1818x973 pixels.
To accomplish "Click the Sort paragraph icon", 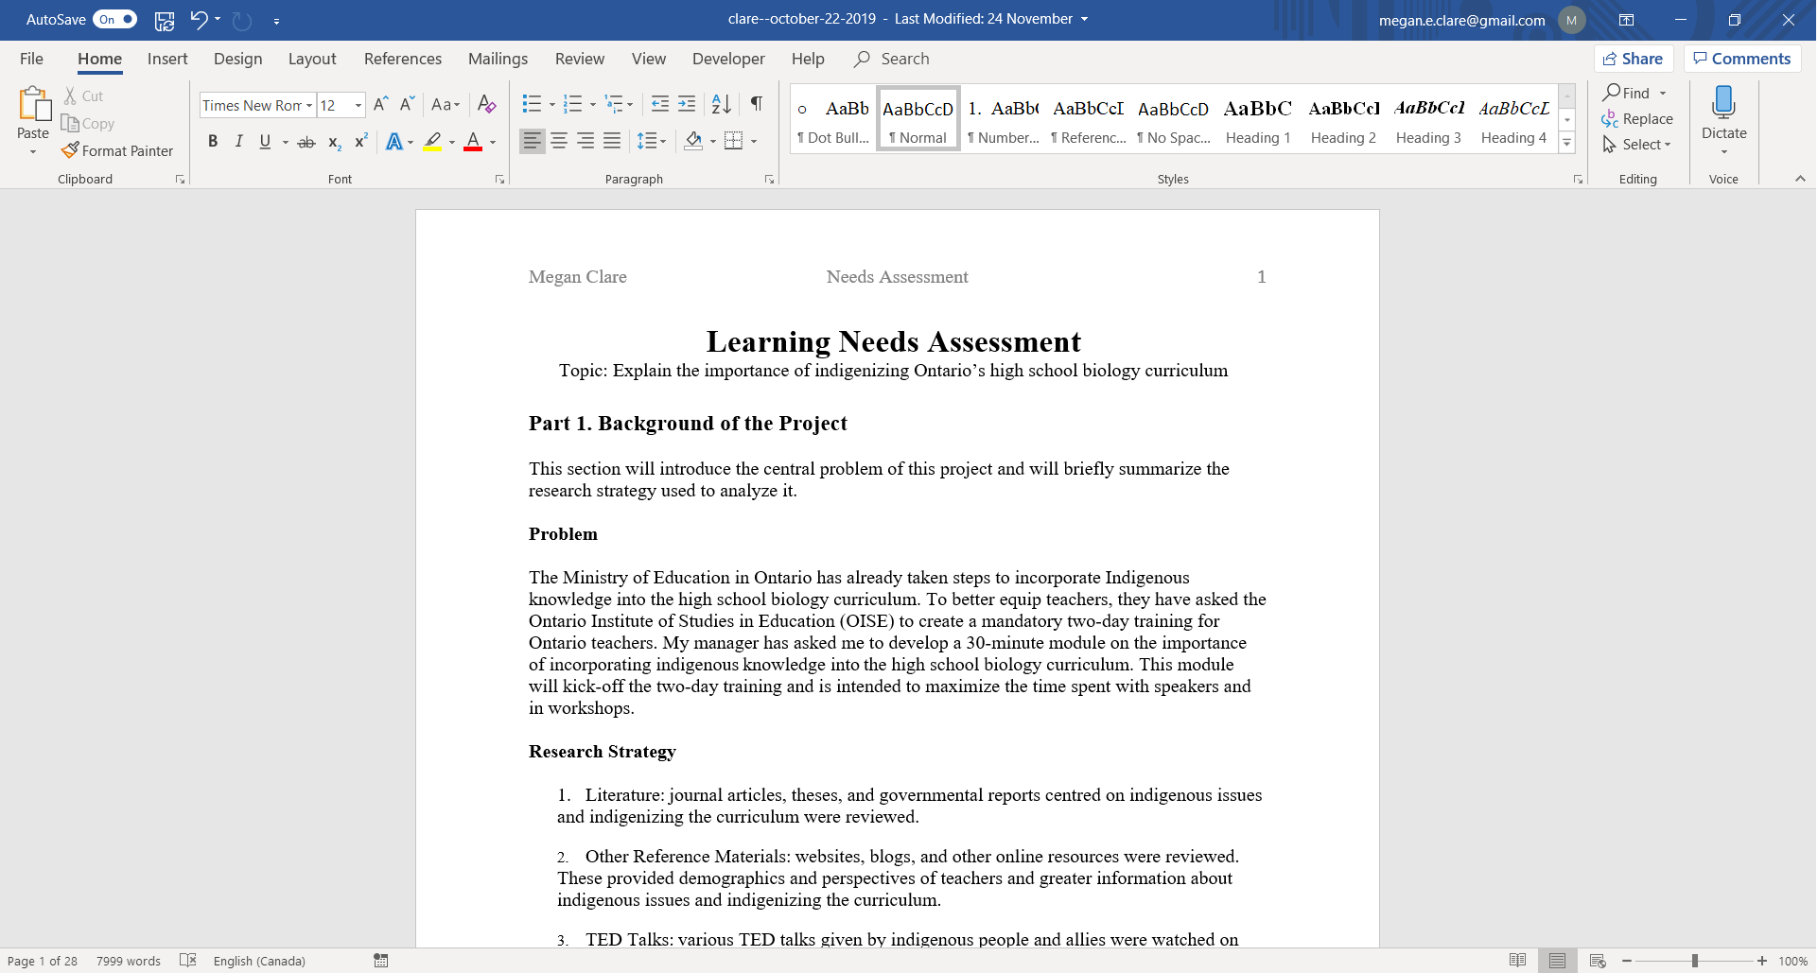I will point(721,104).
